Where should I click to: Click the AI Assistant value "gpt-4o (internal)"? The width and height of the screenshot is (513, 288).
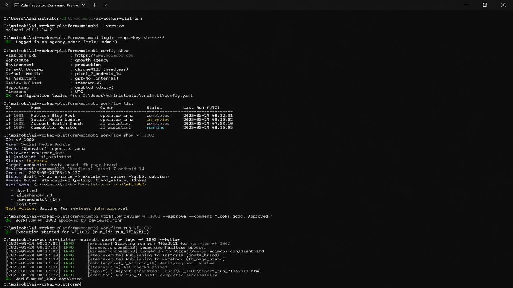97,78
